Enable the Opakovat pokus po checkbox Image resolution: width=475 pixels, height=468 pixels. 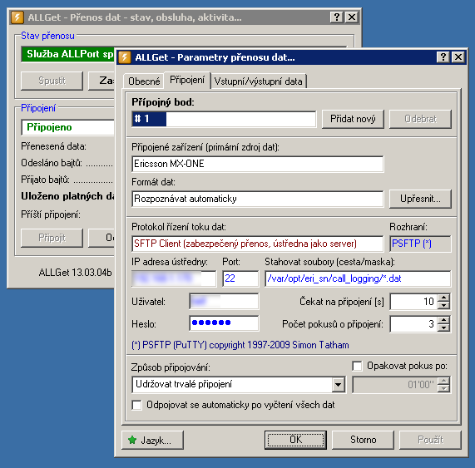[357, 366]
